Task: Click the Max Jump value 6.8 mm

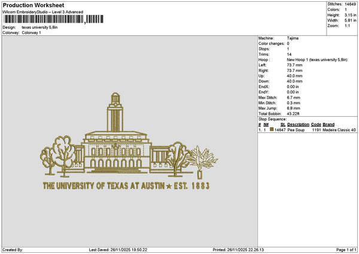Action: click(293, 108)
